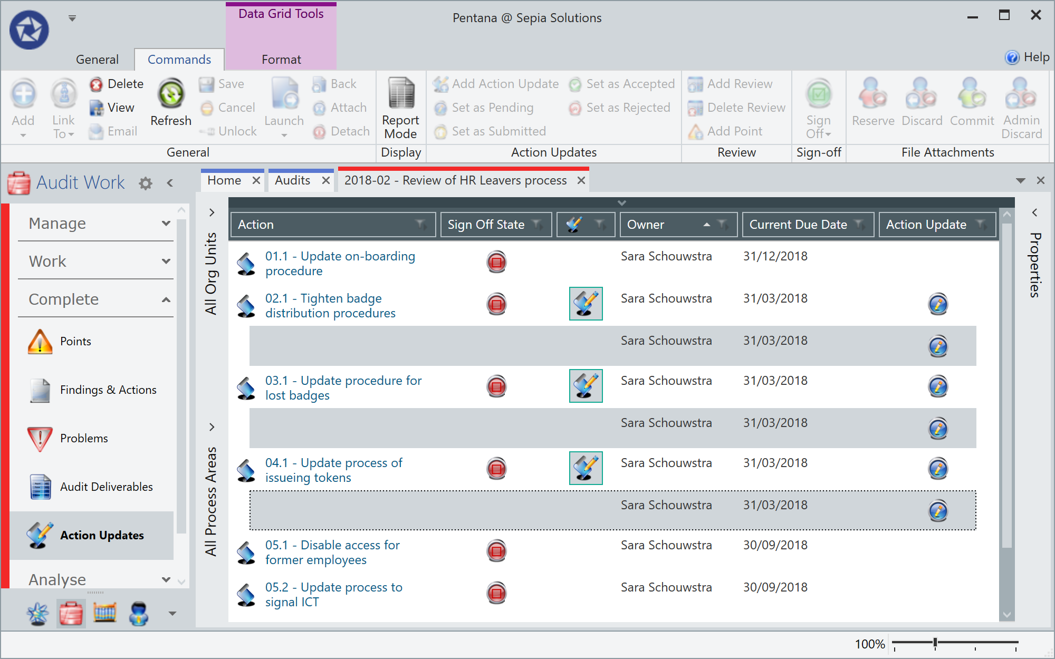Screen dimensions: 1055x659
Task: Open the red sign off state for action 01.1
Action: click(x=496, y=262)
